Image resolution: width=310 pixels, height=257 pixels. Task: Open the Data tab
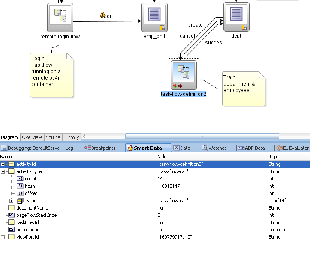[182, 148]
